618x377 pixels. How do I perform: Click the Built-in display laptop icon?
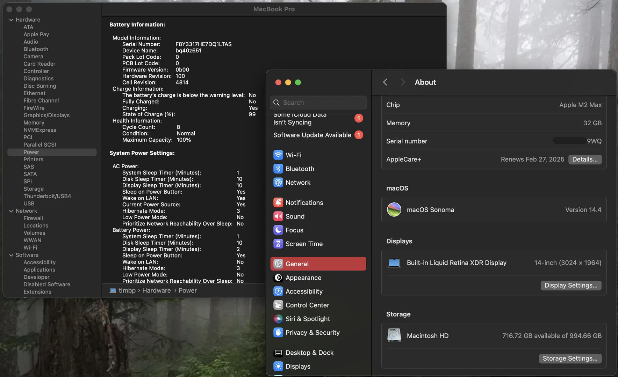pyautogui.click(x=394, y=263)
